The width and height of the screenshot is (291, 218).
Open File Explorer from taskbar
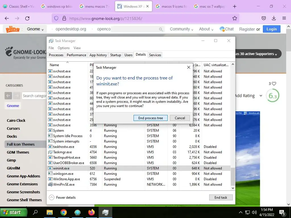[49, 212]
